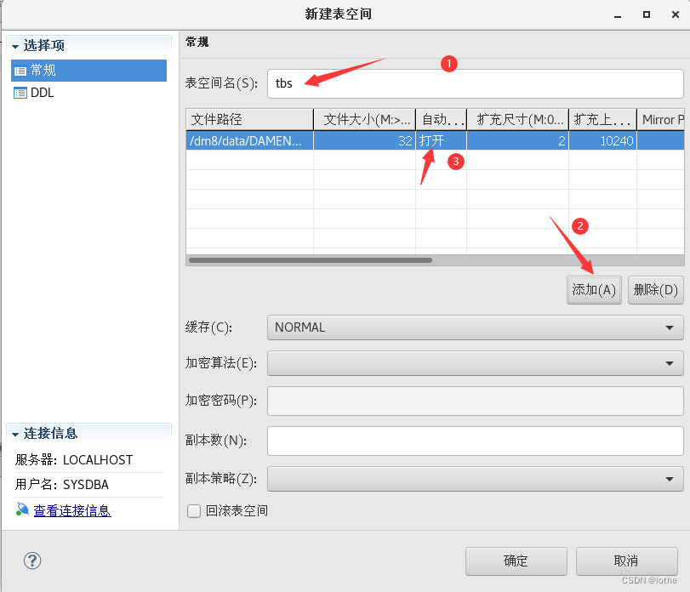Click the Mirror P column header
This screenshot has width=690, height=592.
pos(660,119)
